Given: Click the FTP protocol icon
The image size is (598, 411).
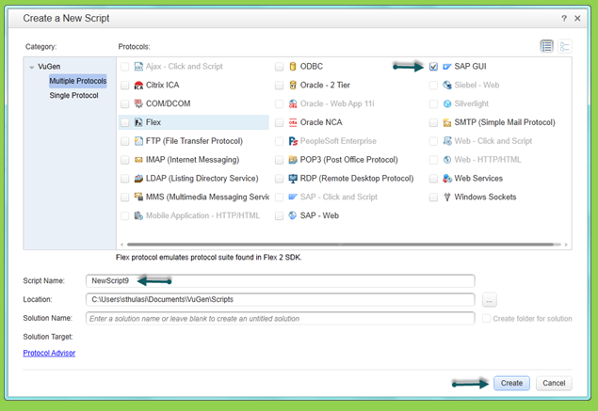Looking at the screenshot, I should (x=138, y=141).
